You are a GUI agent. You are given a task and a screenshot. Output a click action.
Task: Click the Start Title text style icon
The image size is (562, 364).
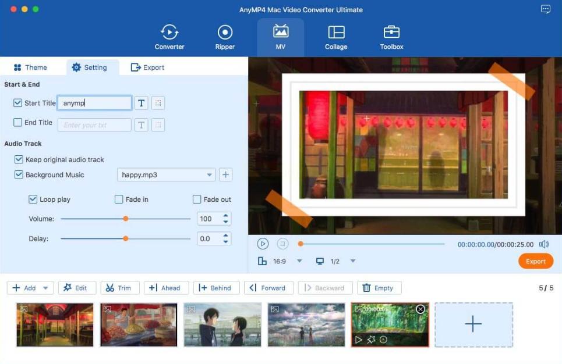tap(141, 103)
